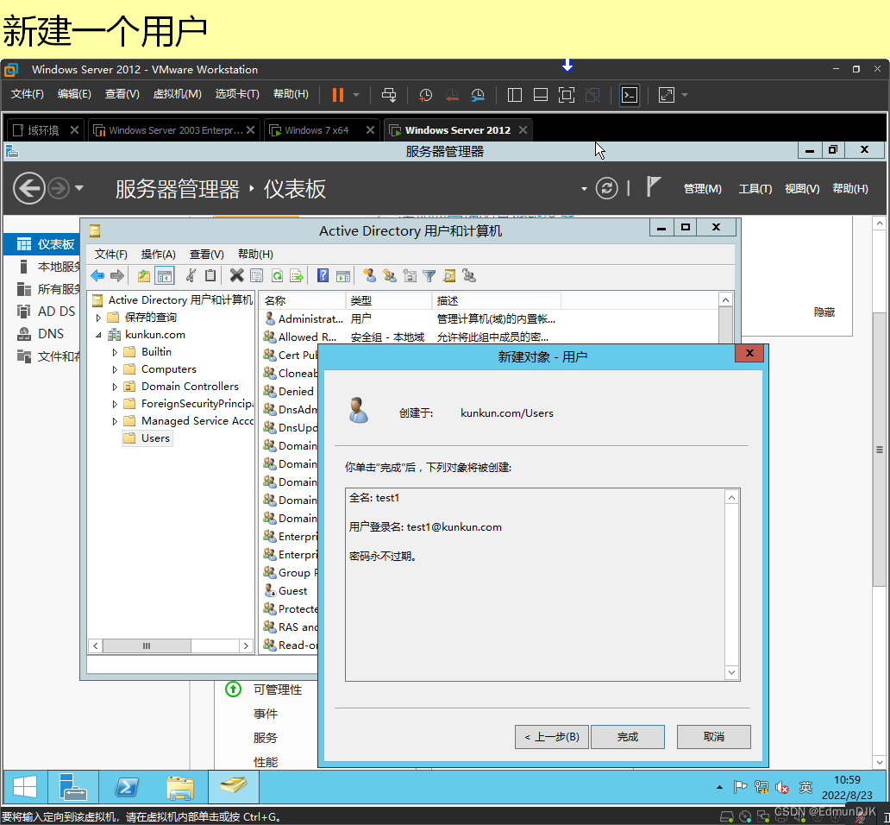Open the VMware power options dropdown arrow
The width and height of the screenshot is (890, 825).
tap(356, 95)
